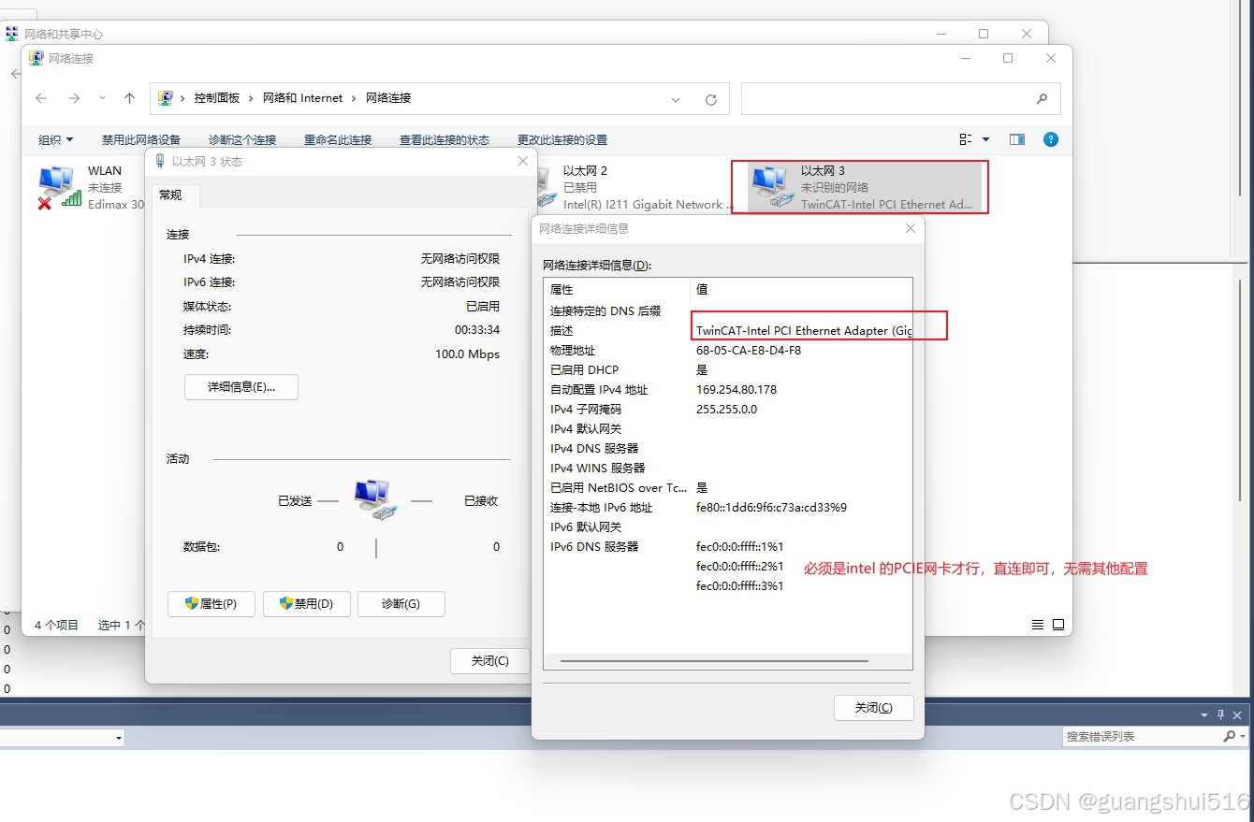The width and height of the screenshot is (1254, 822).
Task: Click the 网络连接 breadcrumb segment
Action: (388, 98)
